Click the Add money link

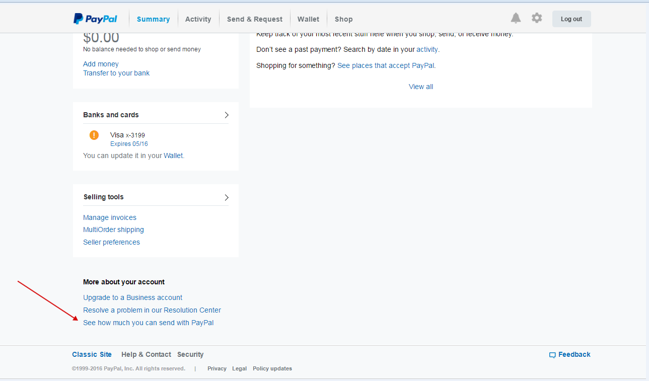coord(101,64)
